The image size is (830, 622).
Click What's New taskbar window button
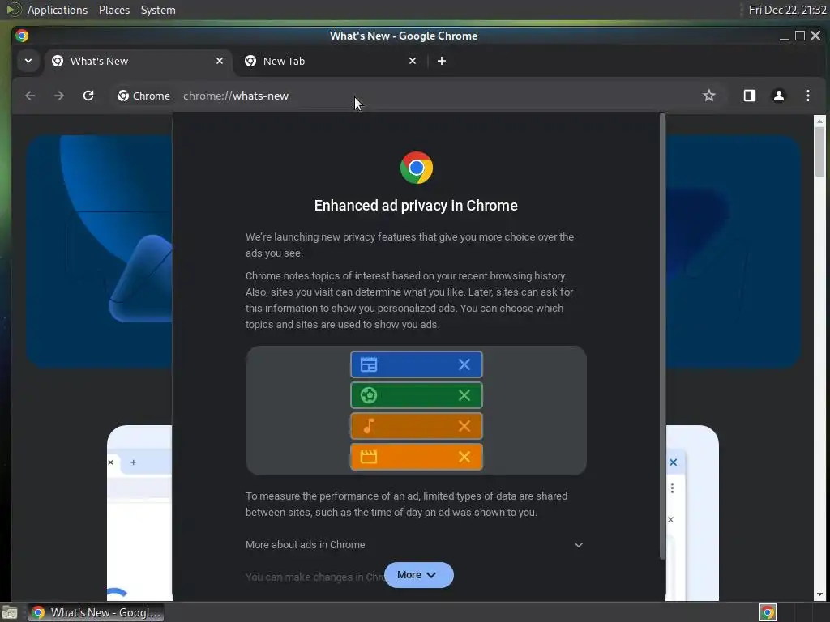[x=96, y=612]
